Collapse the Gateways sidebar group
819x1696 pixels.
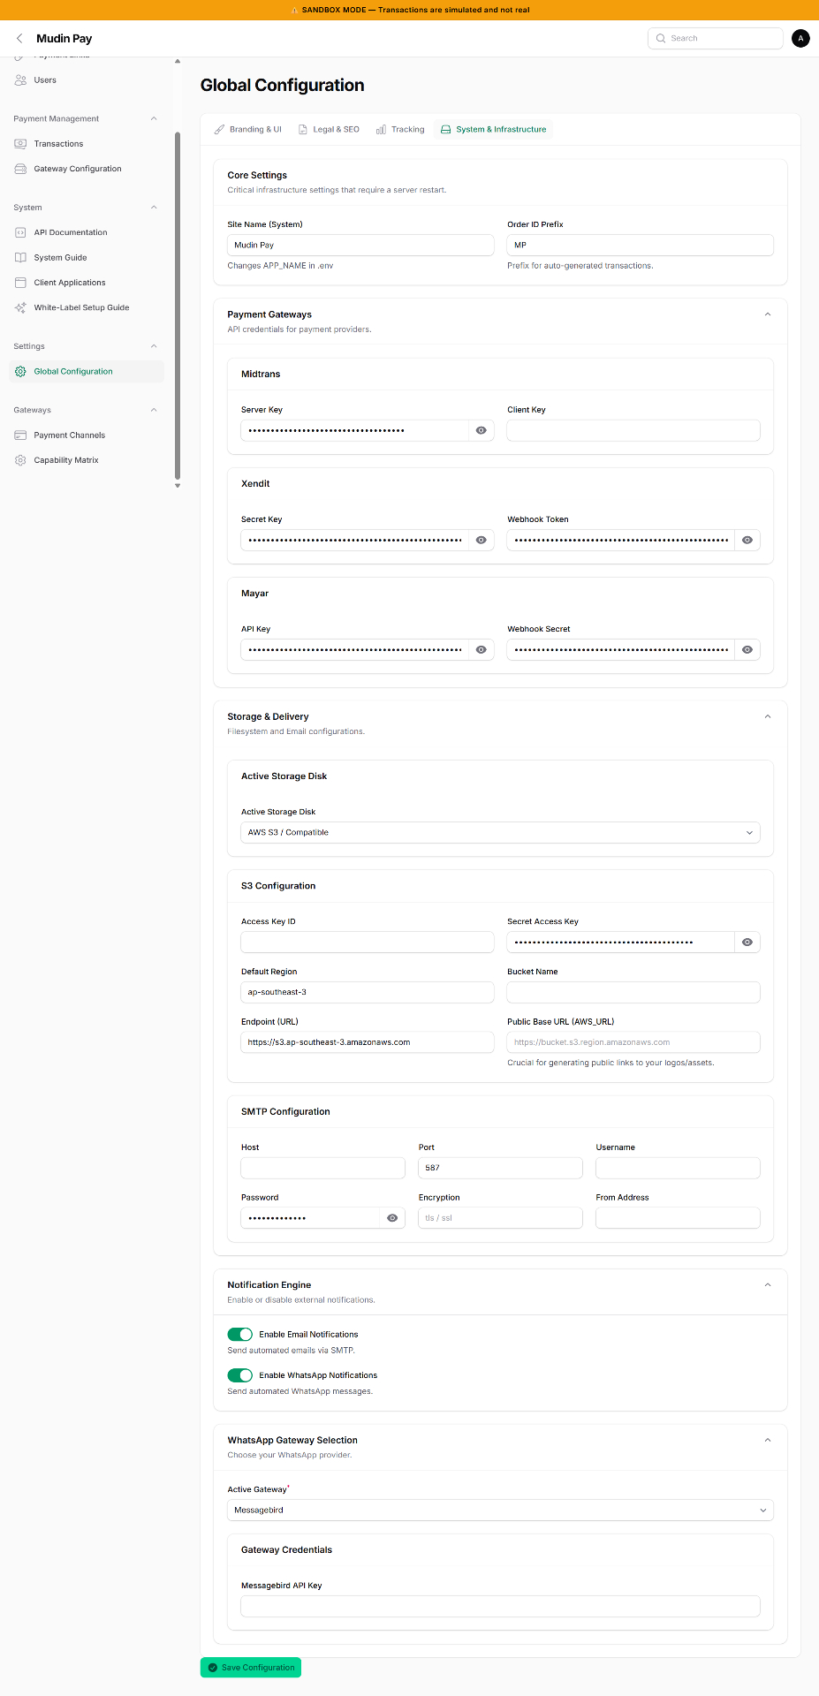coord(154,410)
